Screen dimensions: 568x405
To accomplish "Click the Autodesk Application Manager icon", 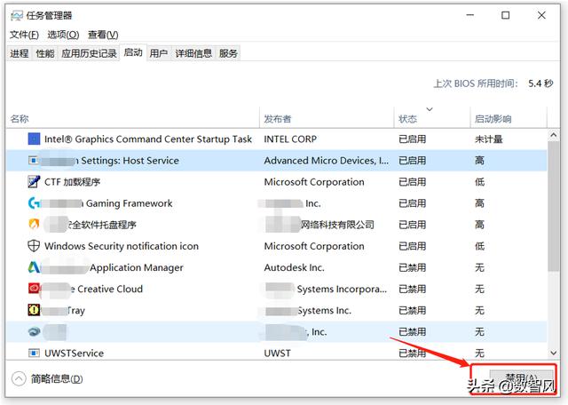I will [34, 267].
